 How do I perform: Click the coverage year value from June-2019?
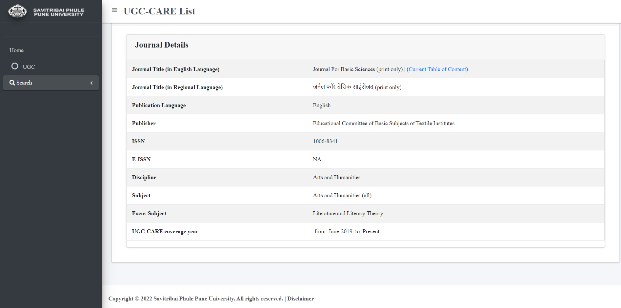pos(347,231)
